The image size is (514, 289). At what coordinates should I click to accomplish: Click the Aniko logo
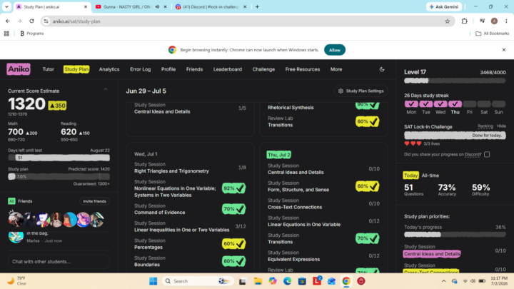pyautogui.click(x=19, y=69)
